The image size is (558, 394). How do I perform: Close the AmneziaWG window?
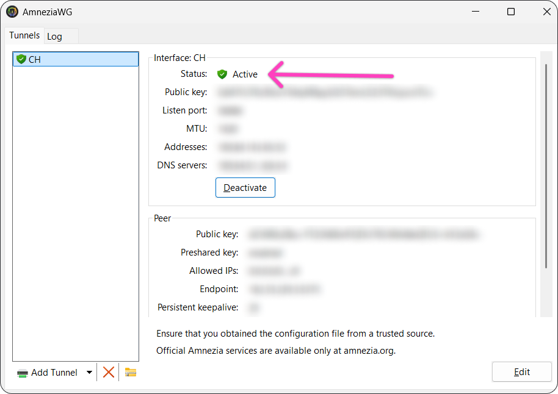click(x=547, y=12)
